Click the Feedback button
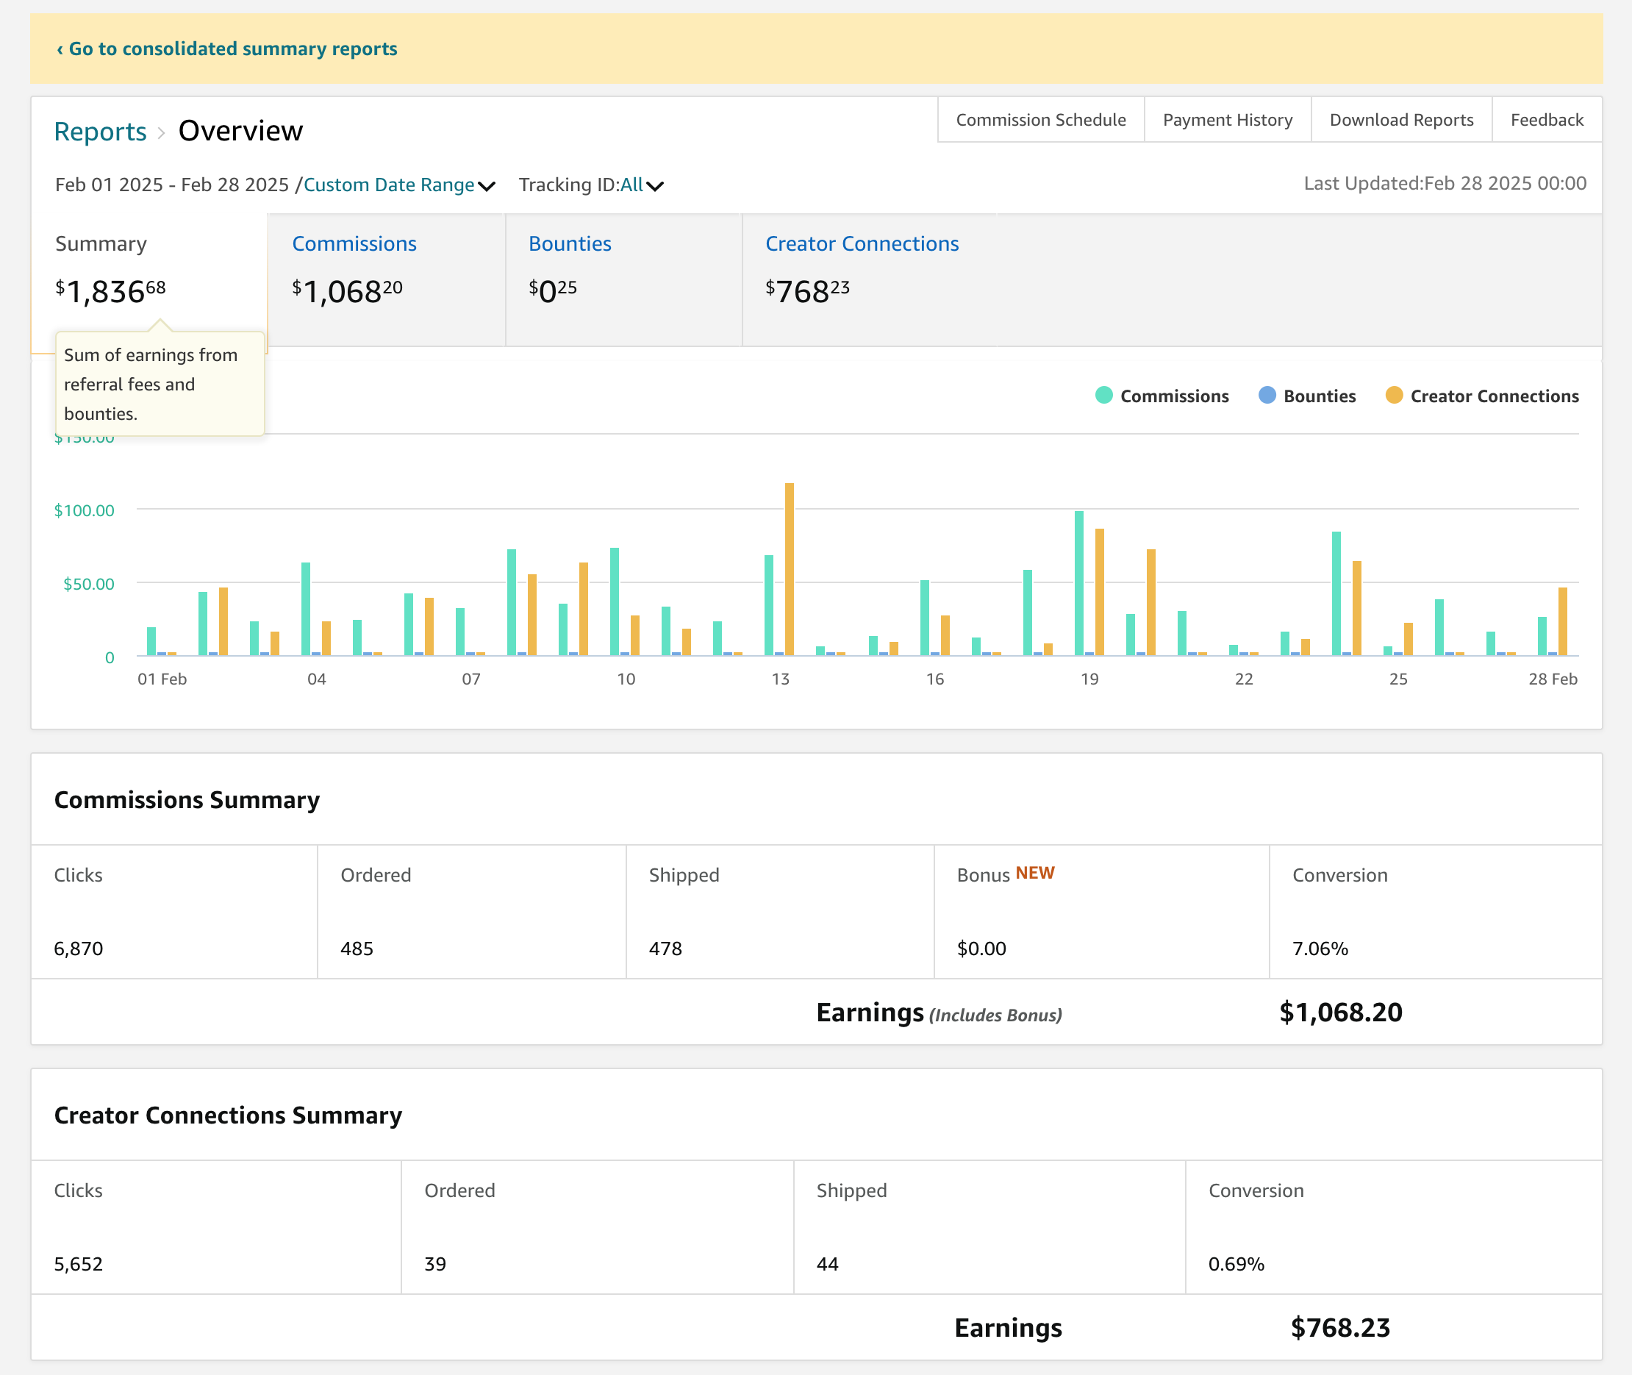1632x1375 pixels. 1546,120
